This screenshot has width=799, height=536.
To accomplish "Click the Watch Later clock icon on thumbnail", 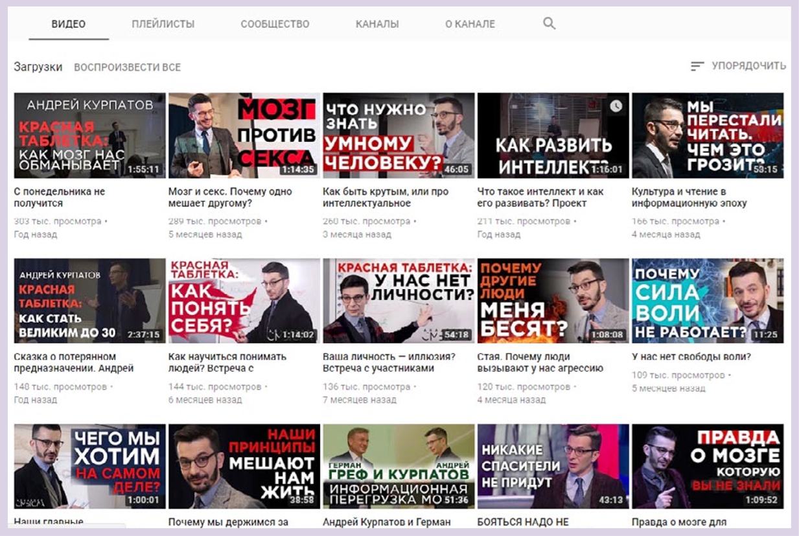I will click(616, 106).
